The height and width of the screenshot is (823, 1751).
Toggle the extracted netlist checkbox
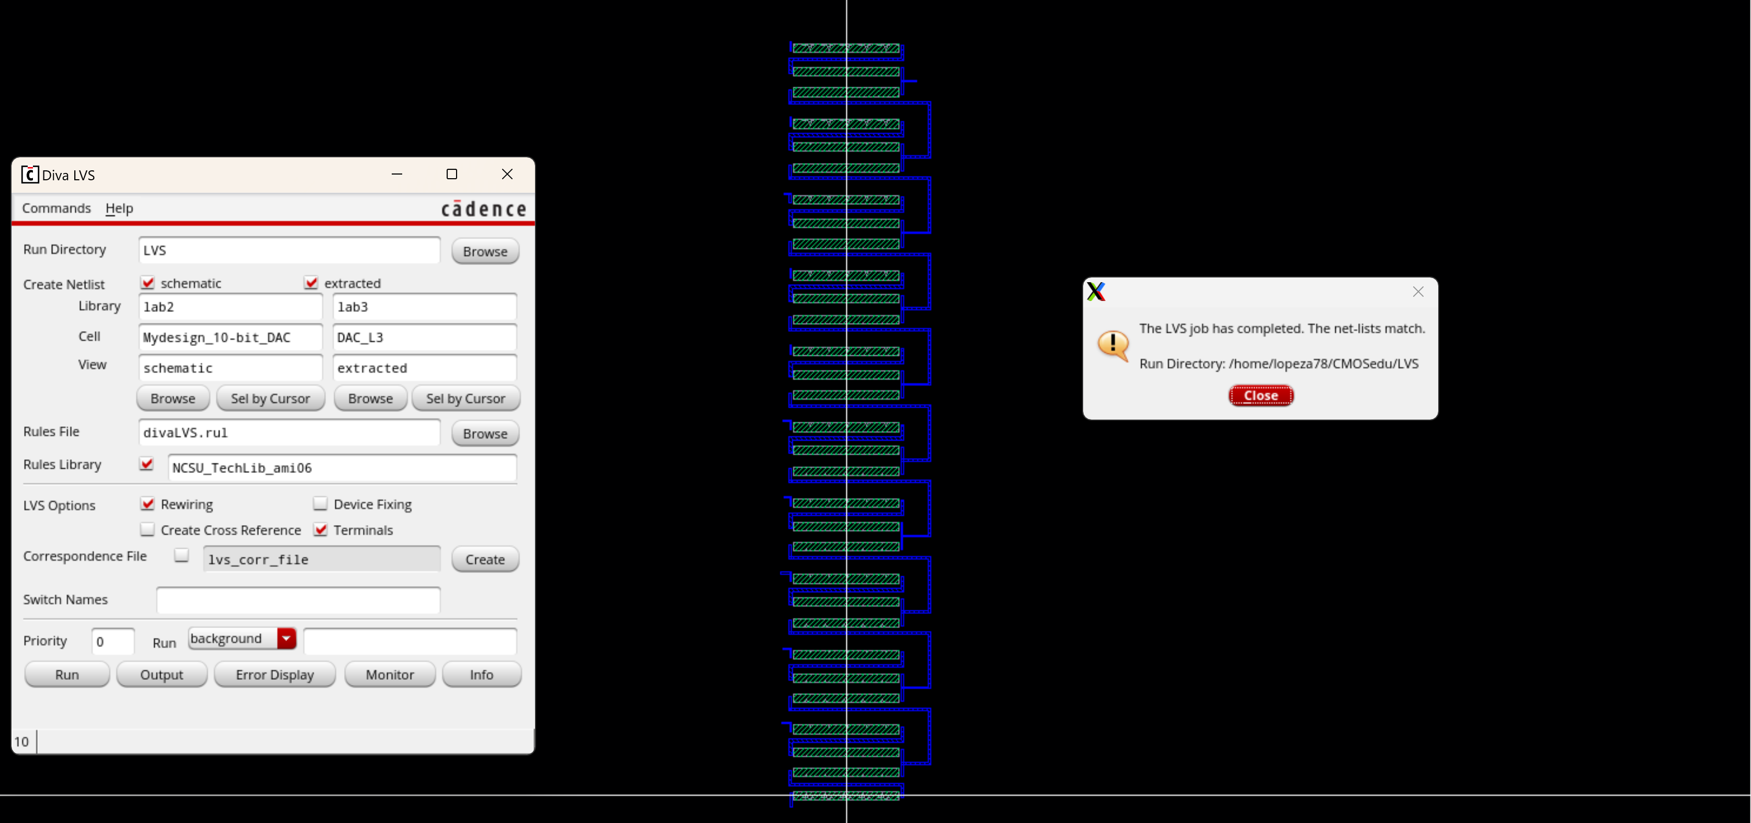pos(311,283)
